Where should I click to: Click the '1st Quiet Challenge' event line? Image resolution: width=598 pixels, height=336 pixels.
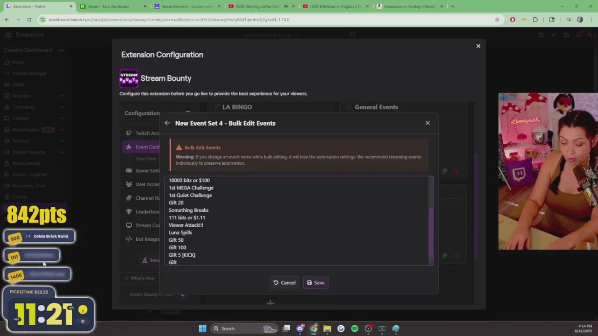[190, 195]
